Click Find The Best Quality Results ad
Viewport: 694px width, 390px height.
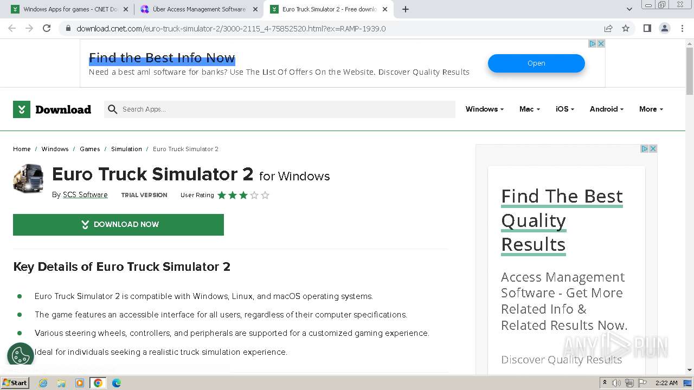click(x=562, y=220)
